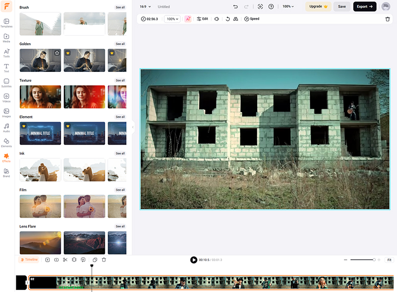This screenshot has width=397, height=292.
Task: Click the flip mirror icon
Action: click(x=236, y=19)
